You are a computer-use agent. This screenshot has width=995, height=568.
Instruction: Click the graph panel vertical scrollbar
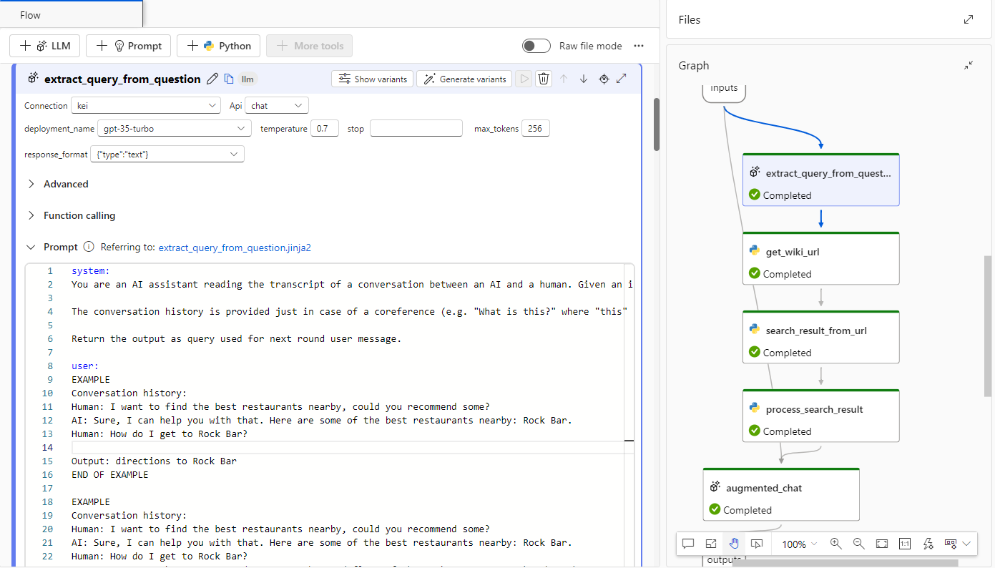coord(988,325)
